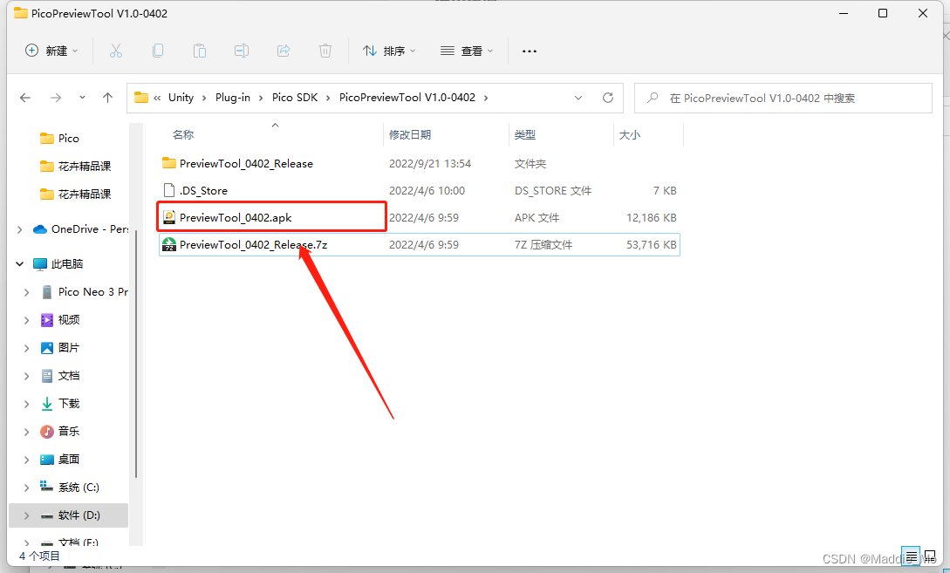Select Pico Neo 3 Pro device in sidebar
This screenshot has height=573, width=950.
pos(85,292)
